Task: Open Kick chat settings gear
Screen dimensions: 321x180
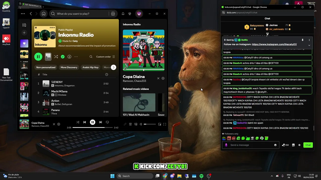Action: tap(299, 145)
